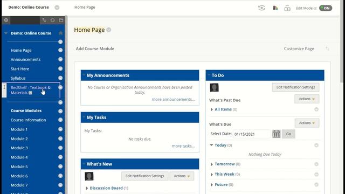Go to Home Page in course menu

coord(21,50)
